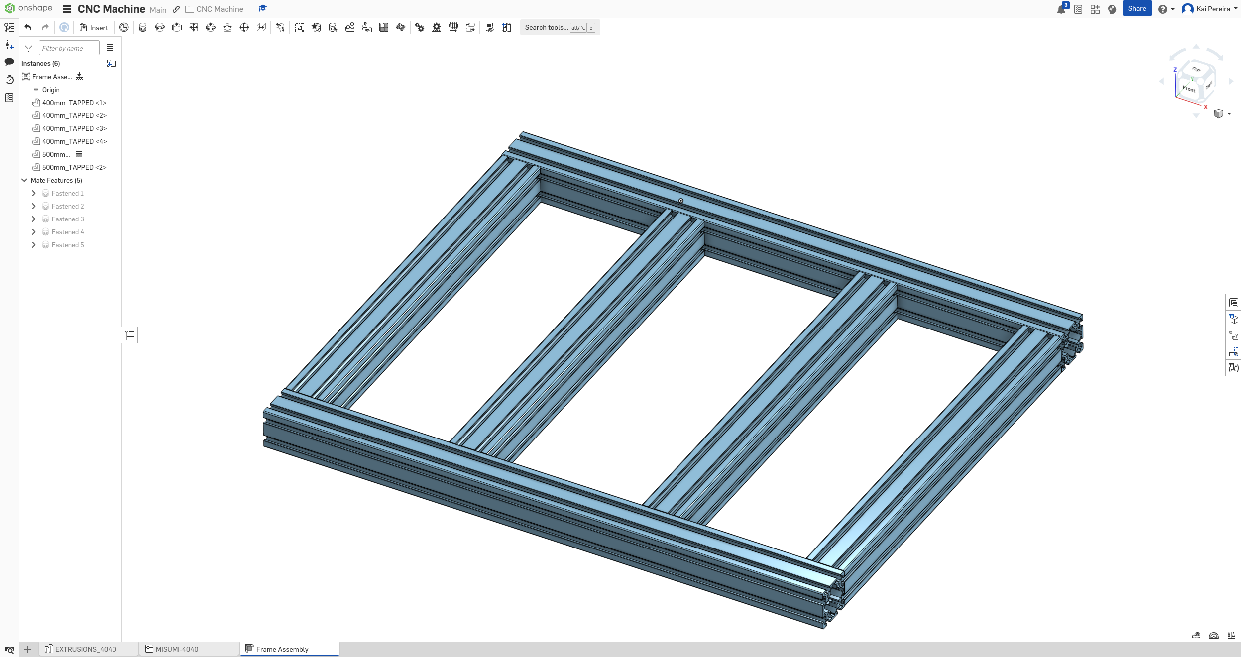Expand the Fastened 1 mate feature
Viewport: 1241px width, 657px height.
[34, 193]
